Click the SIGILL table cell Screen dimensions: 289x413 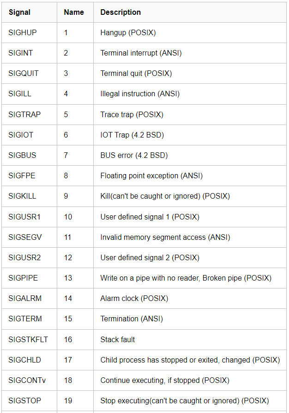pyautogui.click(x=20, y=94)
